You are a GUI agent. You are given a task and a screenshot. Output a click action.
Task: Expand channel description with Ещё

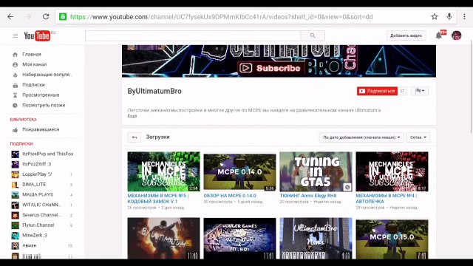coord(132,116)
